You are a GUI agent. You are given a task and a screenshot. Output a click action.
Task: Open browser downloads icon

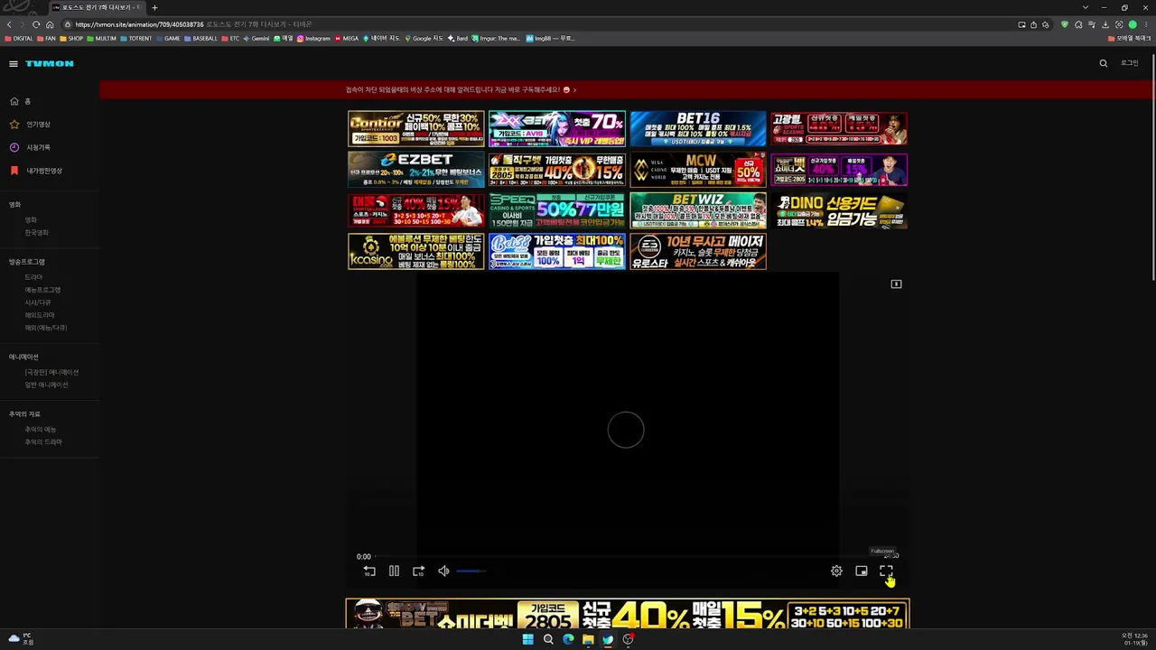coord(1105,24)
